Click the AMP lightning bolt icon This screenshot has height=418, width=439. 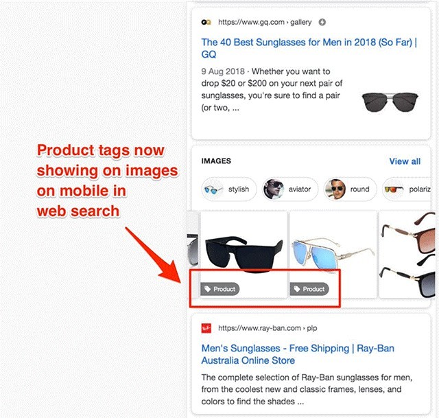click(322, 22)
